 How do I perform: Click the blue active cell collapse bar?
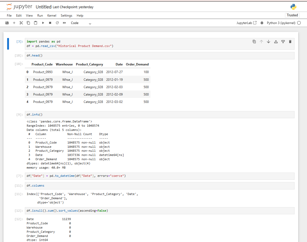8,44
